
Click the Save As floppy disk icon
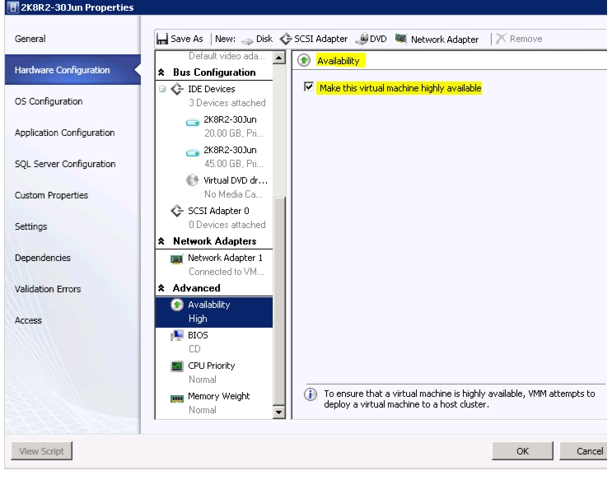point(162,39)
